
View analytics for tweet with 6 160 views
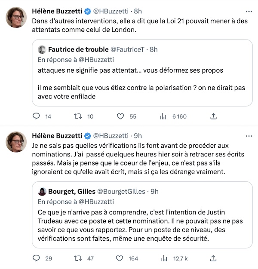(163, 116)
